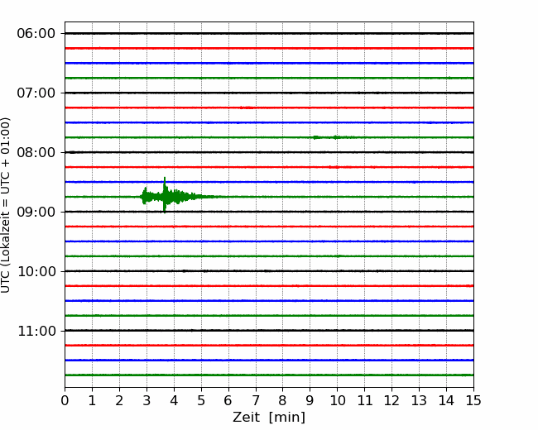Click the 11:00 time label

36,331
